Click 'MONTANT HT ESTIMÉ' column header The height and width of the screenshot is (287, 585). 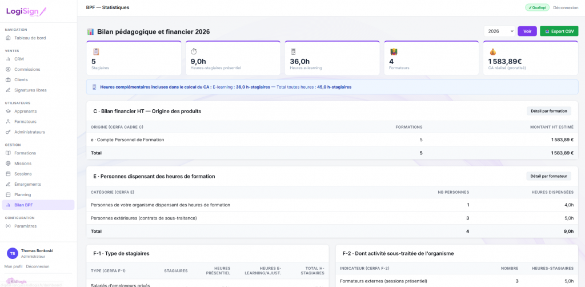click(552, 127)
